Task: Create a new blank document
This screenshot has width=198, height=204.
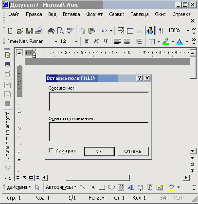Action: (x=10, y=31)
